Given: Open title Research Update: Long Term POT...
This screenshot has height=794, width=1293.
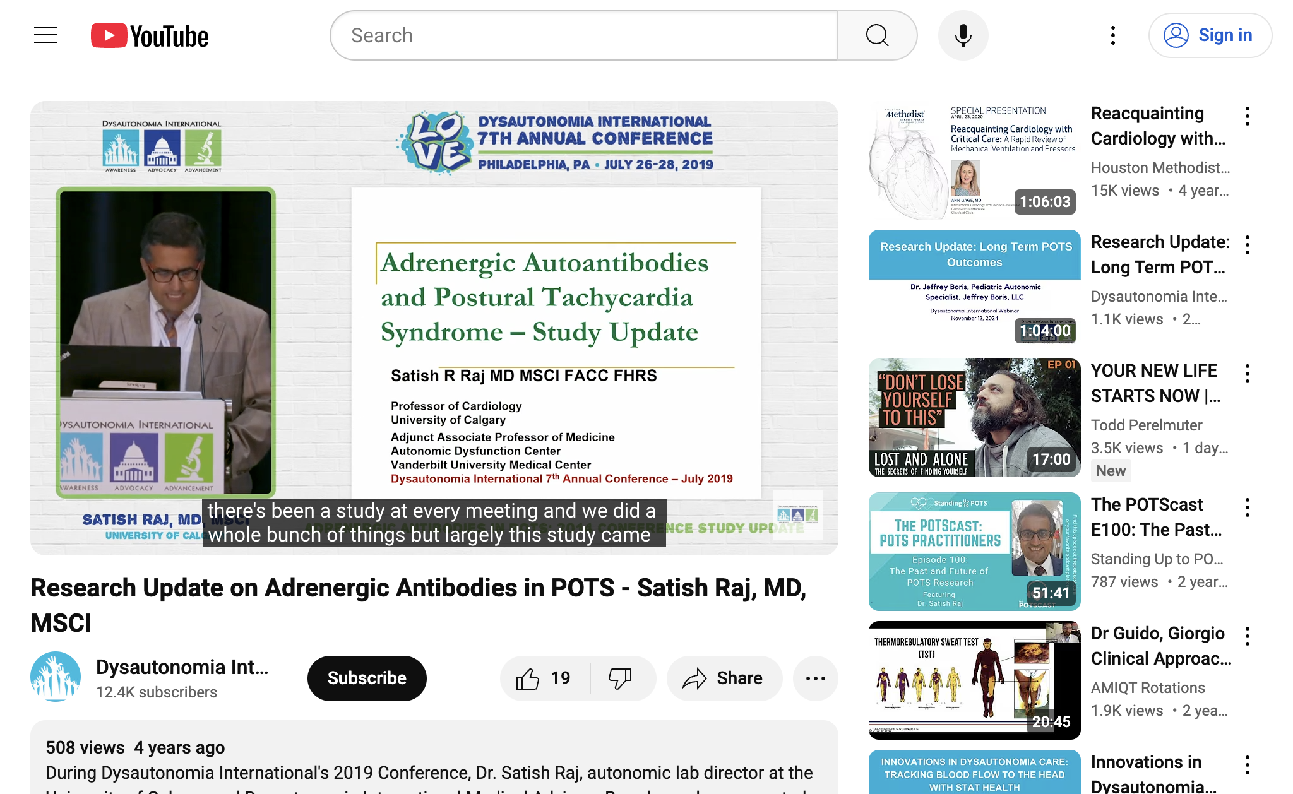Looking at the screenshot, I should click(1160, 254).
